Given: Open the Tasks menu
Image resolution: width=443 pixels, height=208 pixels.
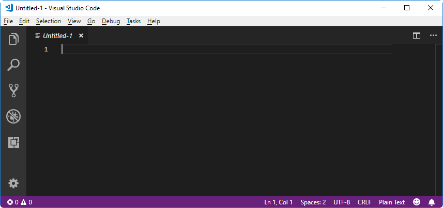Looking at the screenshot, I should (133, 21).
